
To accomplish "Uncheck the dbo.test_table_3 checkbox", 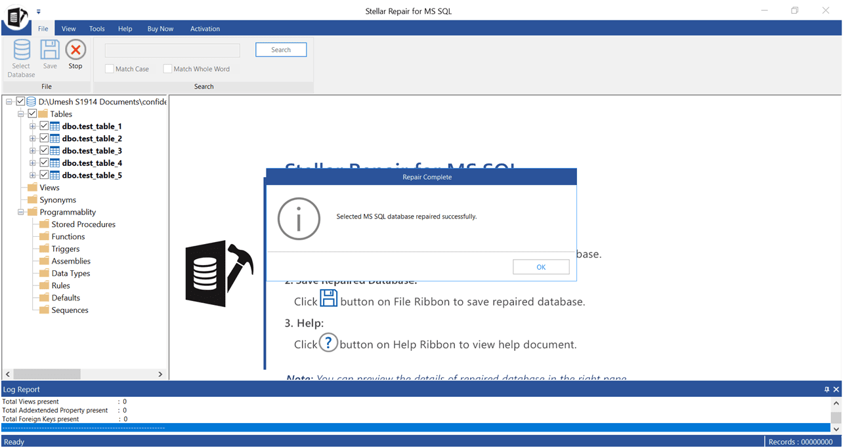I will pos(44,150).
